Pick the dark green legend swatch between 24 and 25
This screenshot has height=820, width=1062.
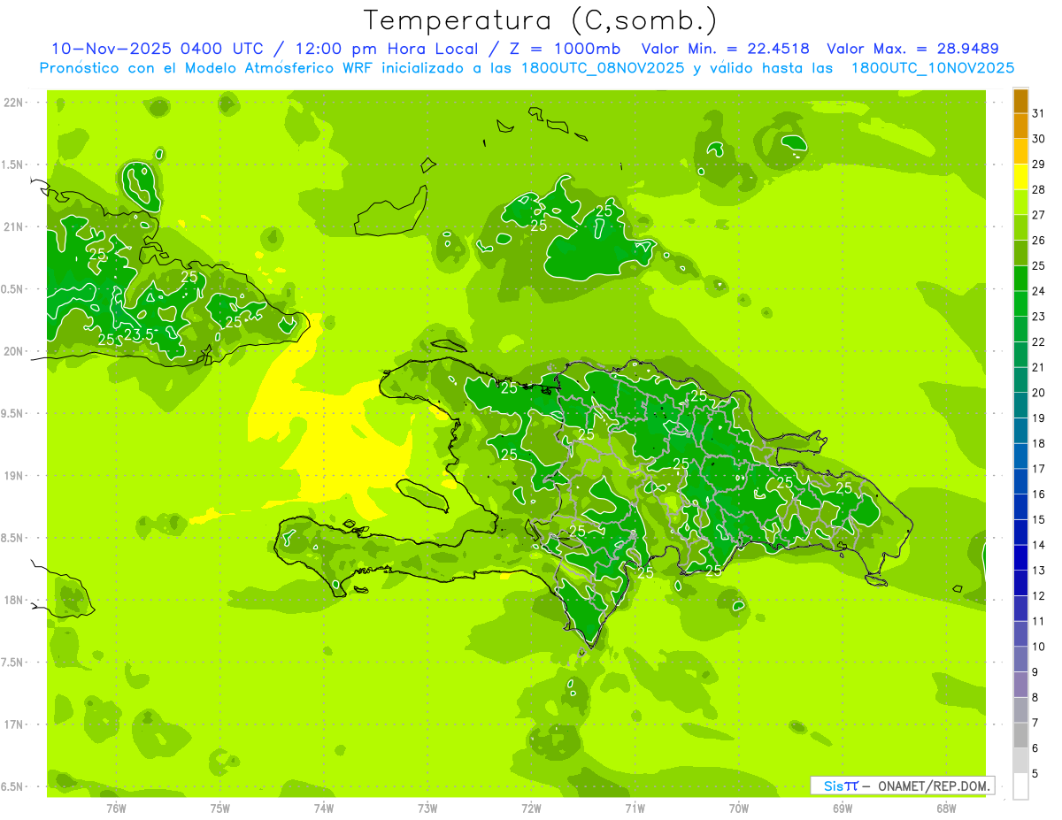tap(1021, 278)
